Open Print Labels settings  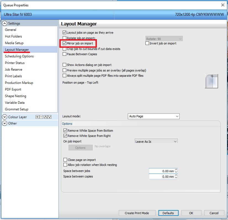30,76
